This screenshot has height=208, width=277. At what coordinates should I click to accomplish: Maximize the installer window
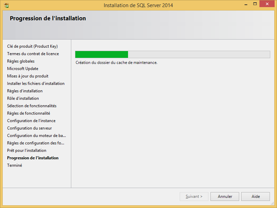(x=255, y=4)
